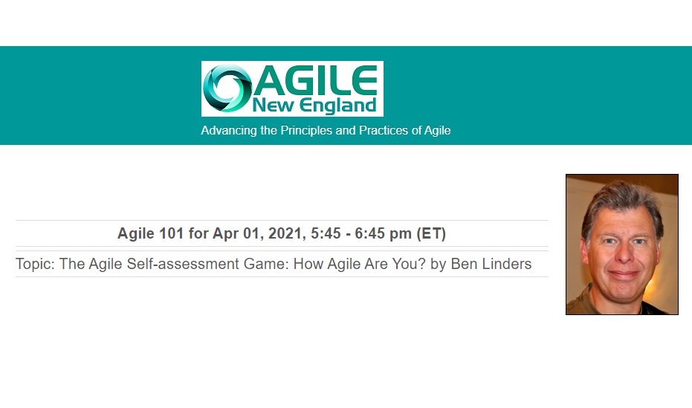Open the speaker headshot photo
This screenshot has width=692, height=408.
pos(622,245)
